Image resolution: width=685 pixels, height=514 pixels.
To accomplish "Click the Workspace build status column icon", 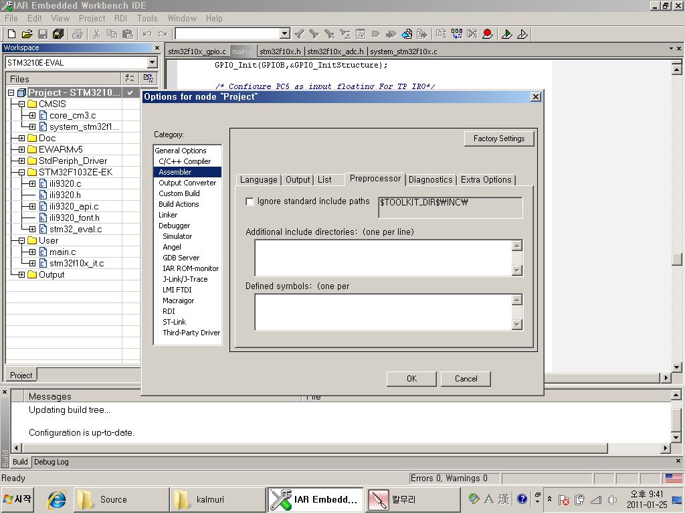I will point(148,79).
